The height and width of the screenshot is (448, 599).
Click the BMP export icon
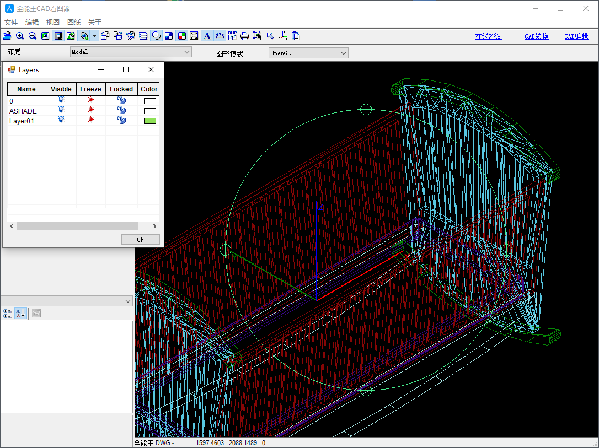[232, 36]
